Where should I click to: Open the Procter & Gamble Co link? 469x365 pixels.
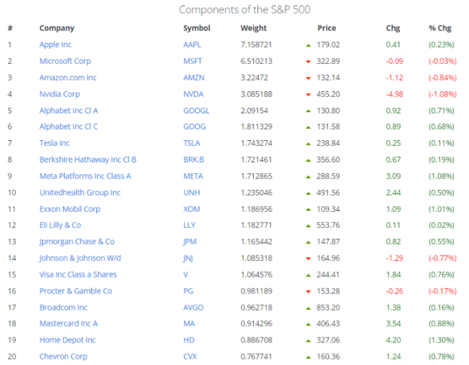coord(76,291)
